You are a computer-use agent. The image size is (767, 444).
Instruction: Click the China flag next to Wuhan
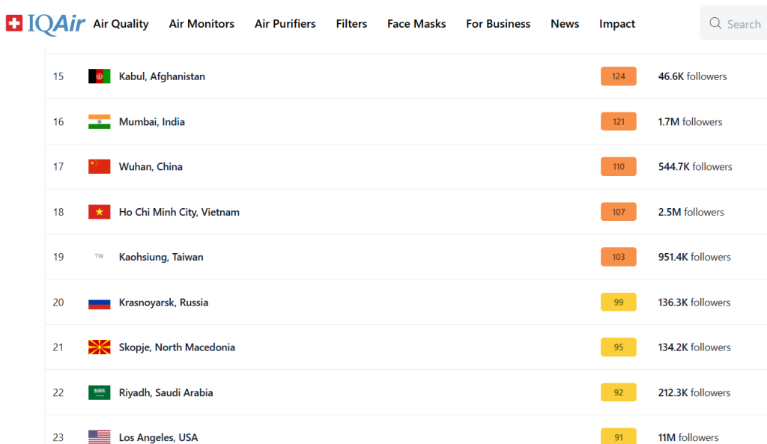(100, 167)
